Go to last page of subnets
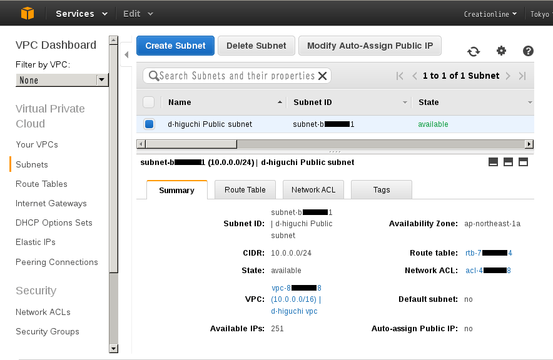553x360 pixels. (x=522, y=76)
